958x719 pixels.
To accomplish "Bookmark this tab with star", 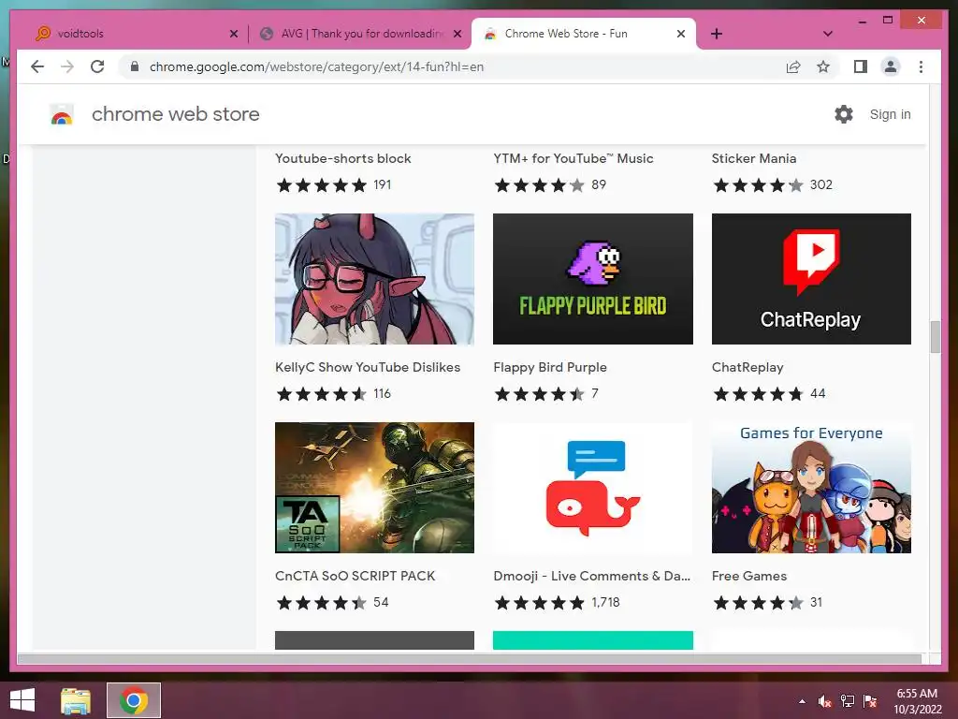I will [x=823, y=66].
